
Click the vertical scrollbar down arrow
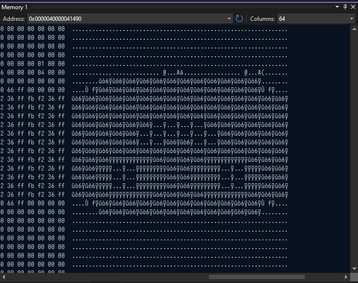point(354,268)
